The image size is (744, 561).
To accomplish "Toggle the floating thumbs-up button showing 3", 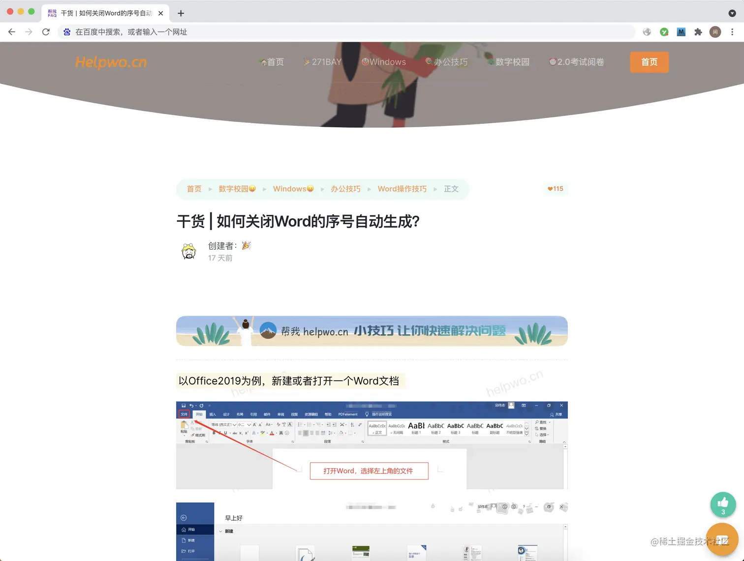I will pos(723,504).
